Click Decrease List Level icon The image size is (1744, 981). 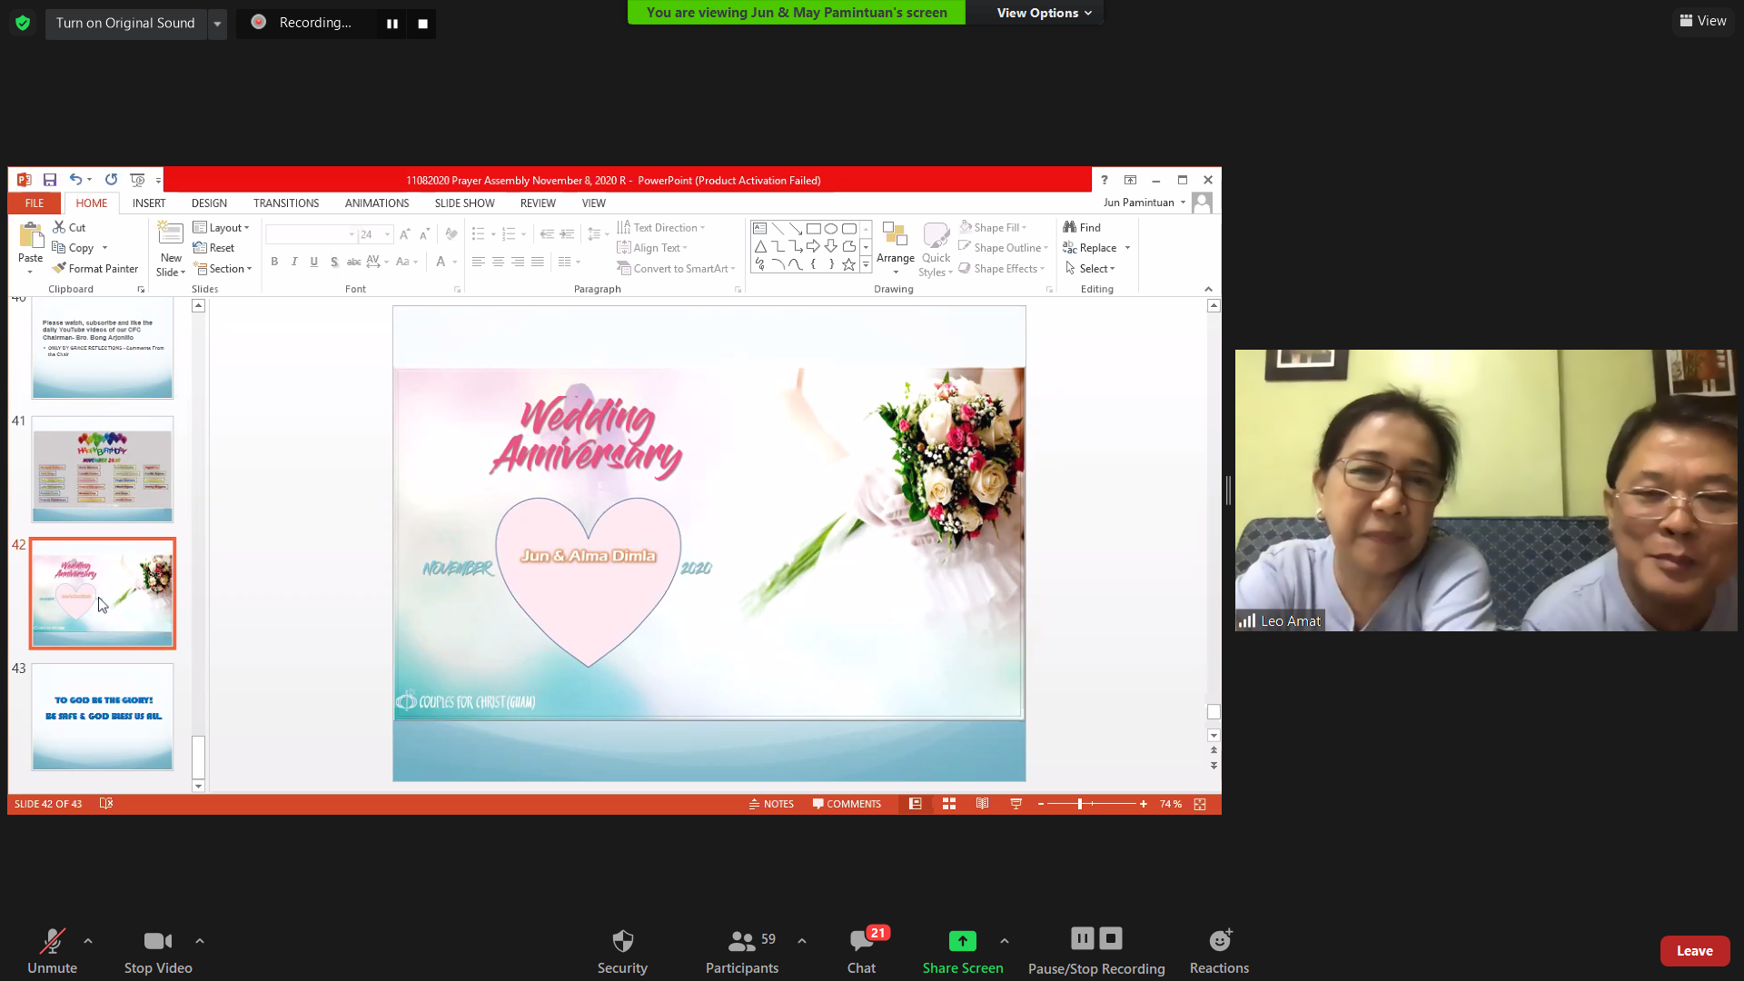coord(547,234)
